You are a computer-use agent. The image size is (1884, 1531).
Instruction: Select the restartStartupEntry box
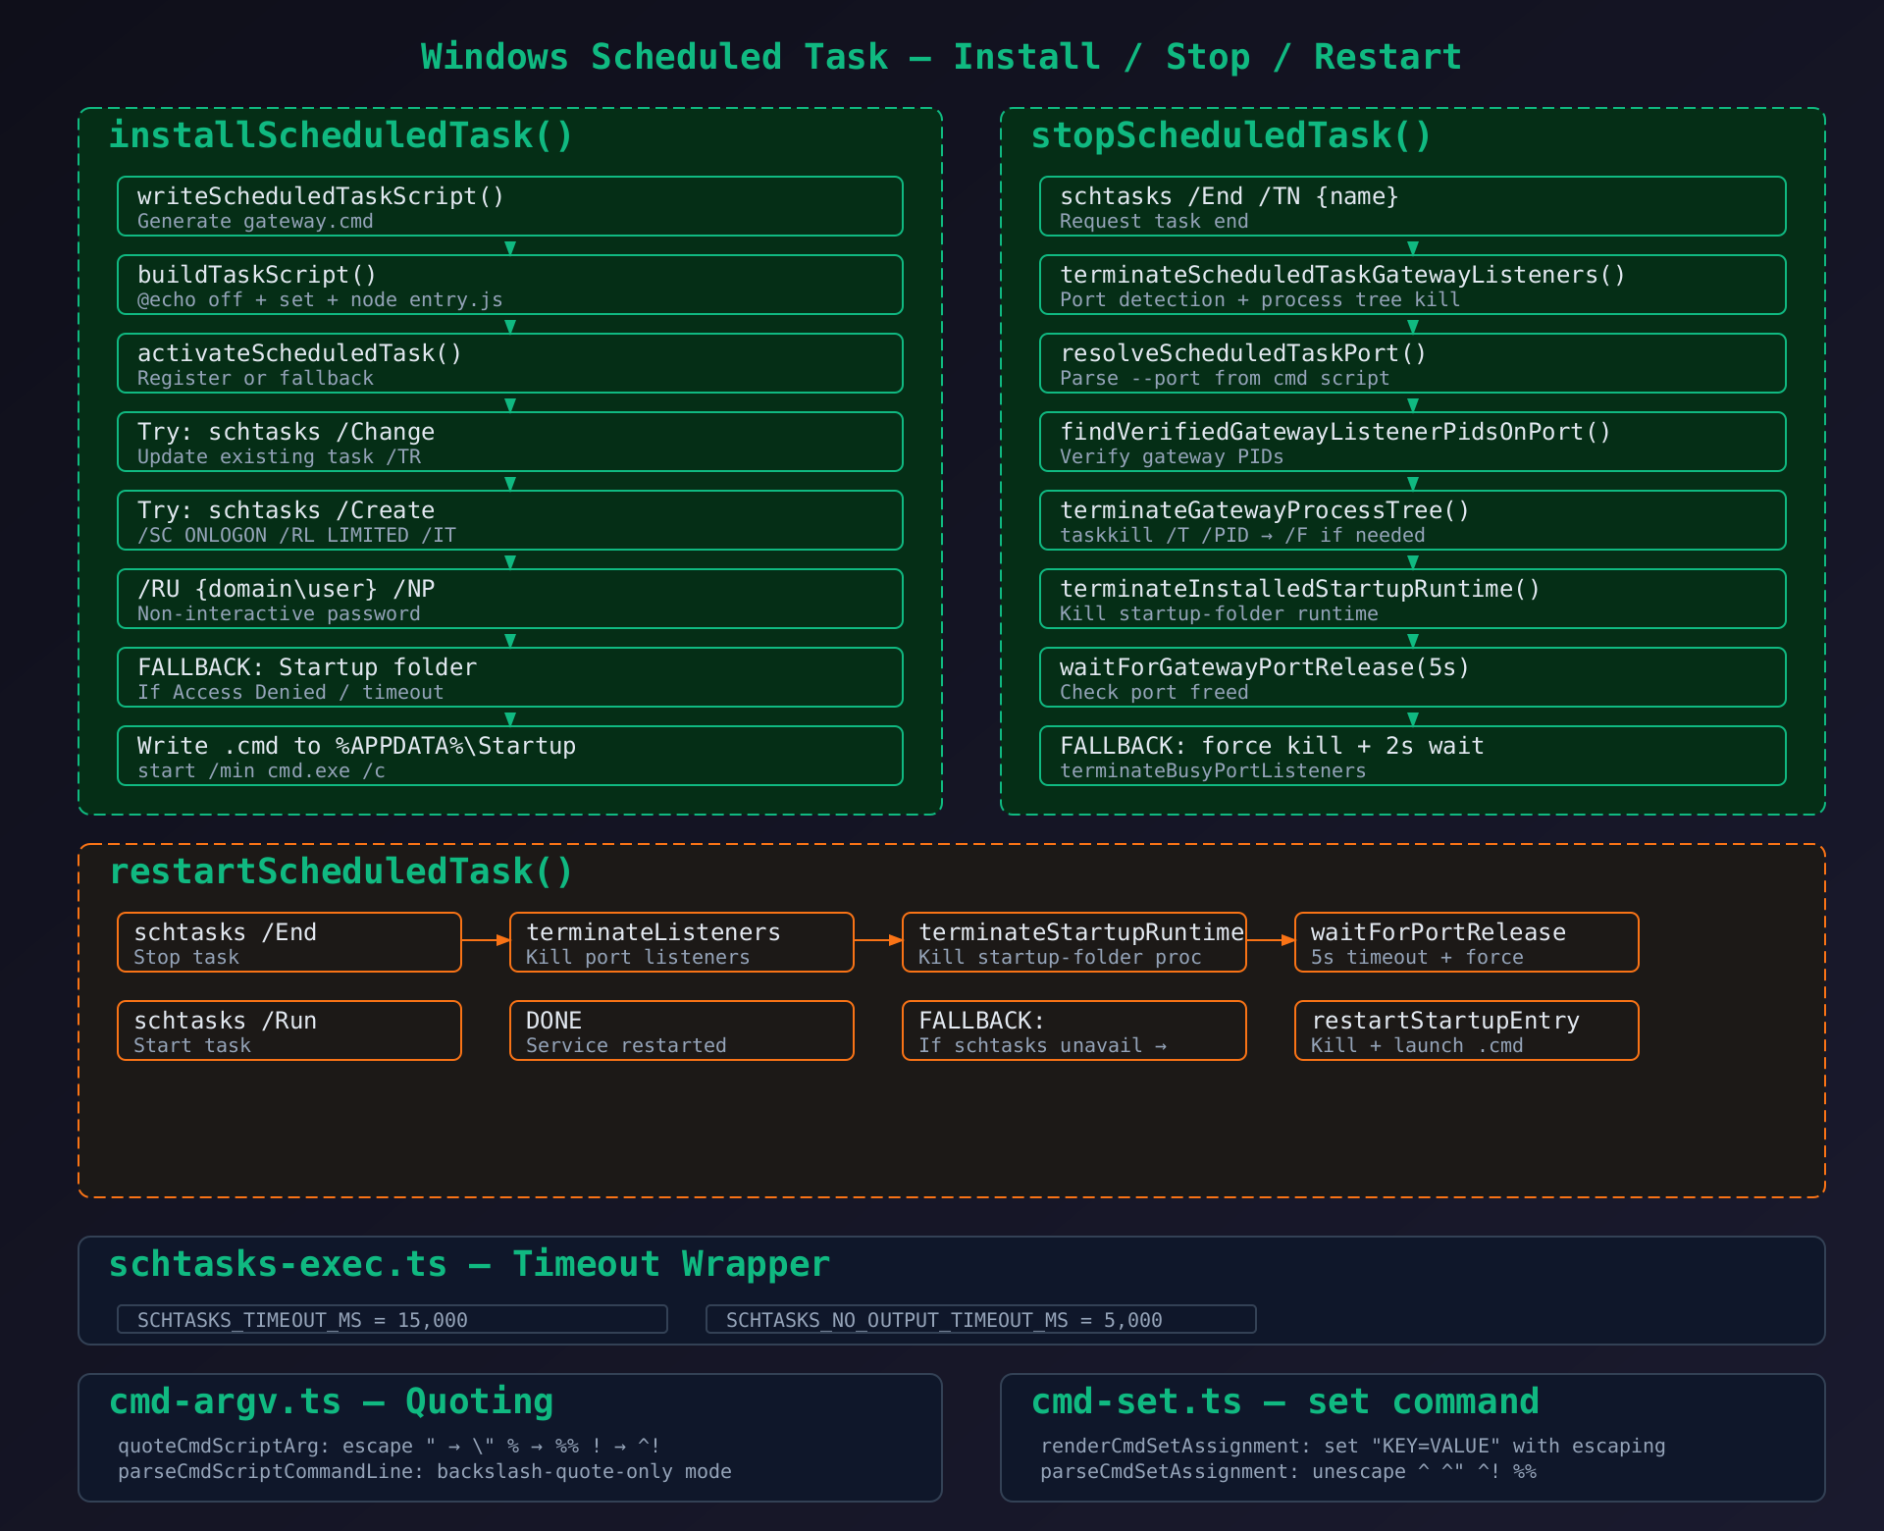(1466, 1030)
